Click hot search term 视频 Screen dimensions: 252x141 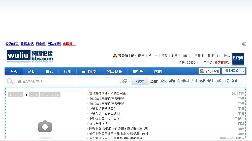pos(218,81)
